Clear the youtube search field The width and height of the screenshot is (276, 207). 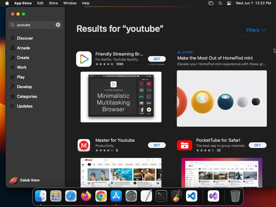tap(58, 25)
